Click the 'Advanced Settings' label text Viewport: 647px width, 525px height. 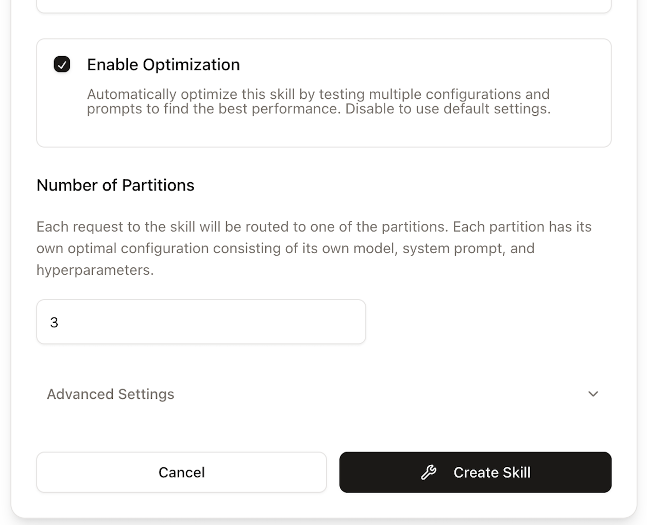point(111,394)
